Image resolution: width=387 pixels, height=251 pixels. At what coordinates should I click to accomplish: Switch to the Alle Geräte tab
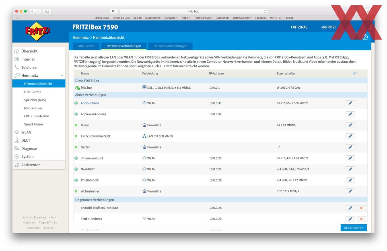(x=86, y=46)
